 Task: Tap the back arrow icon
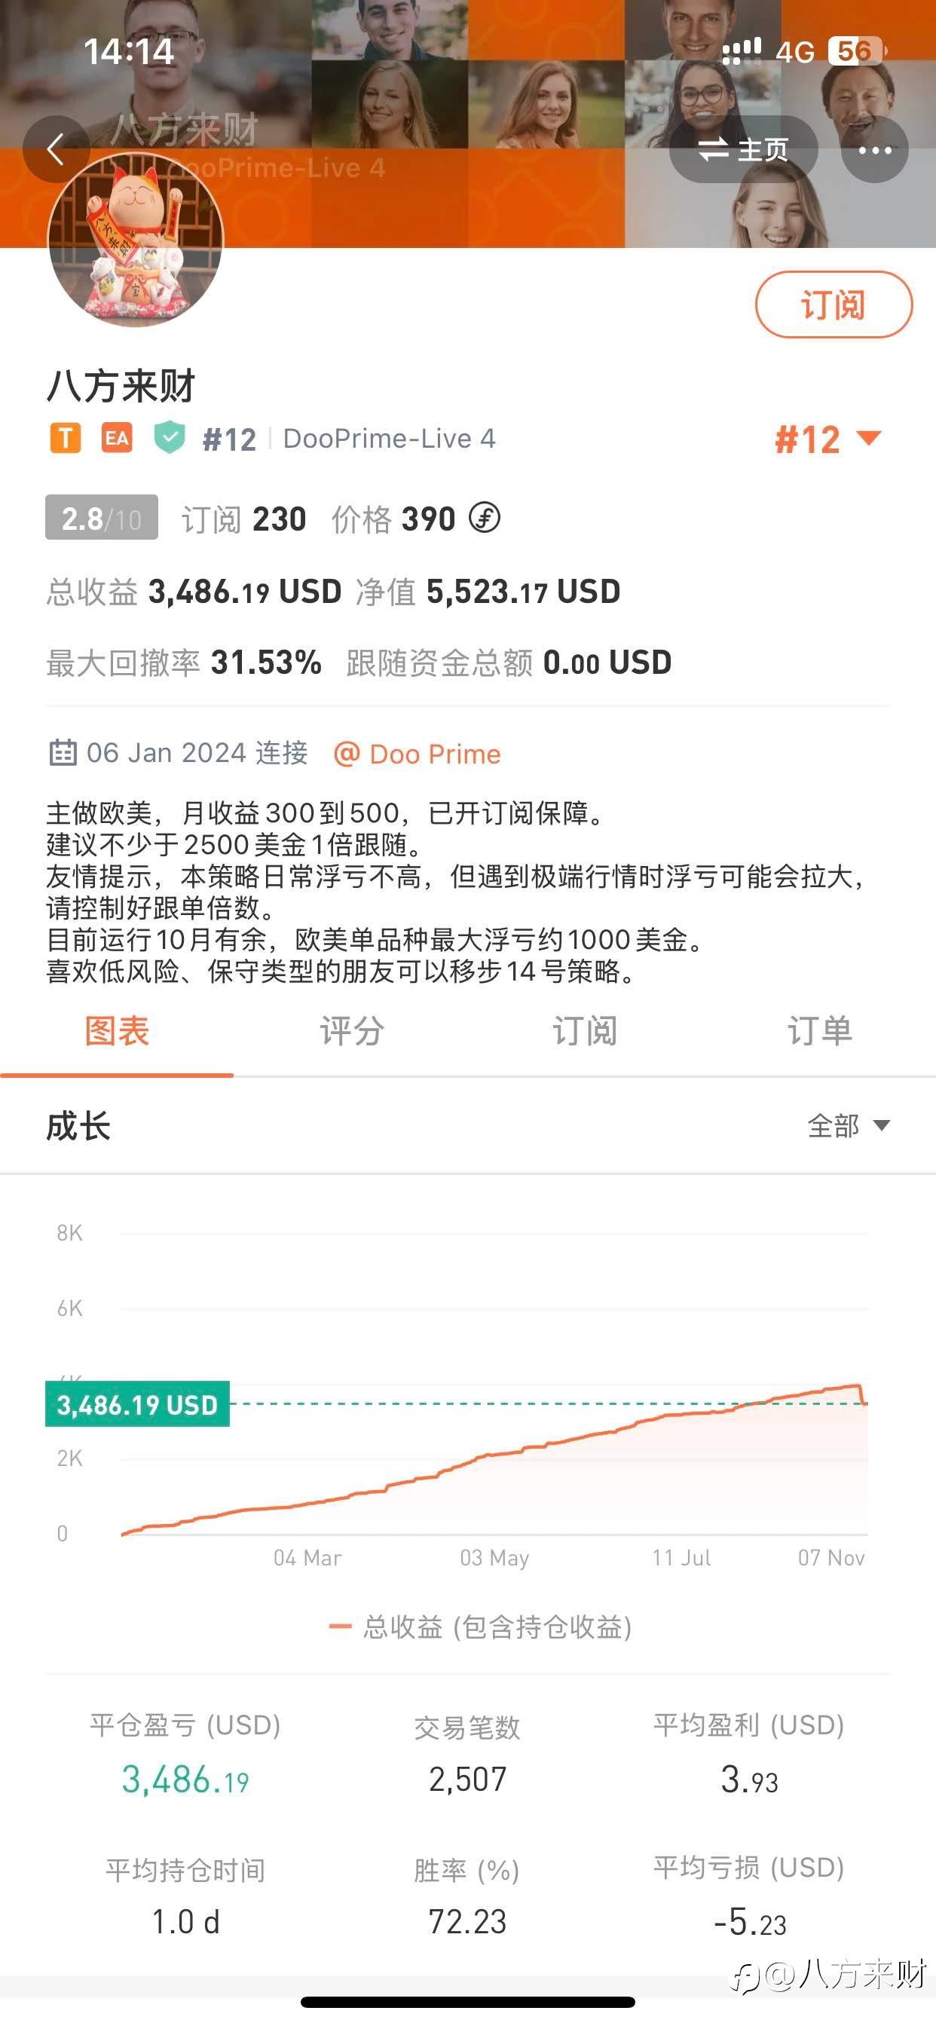(x=55, y=149)
